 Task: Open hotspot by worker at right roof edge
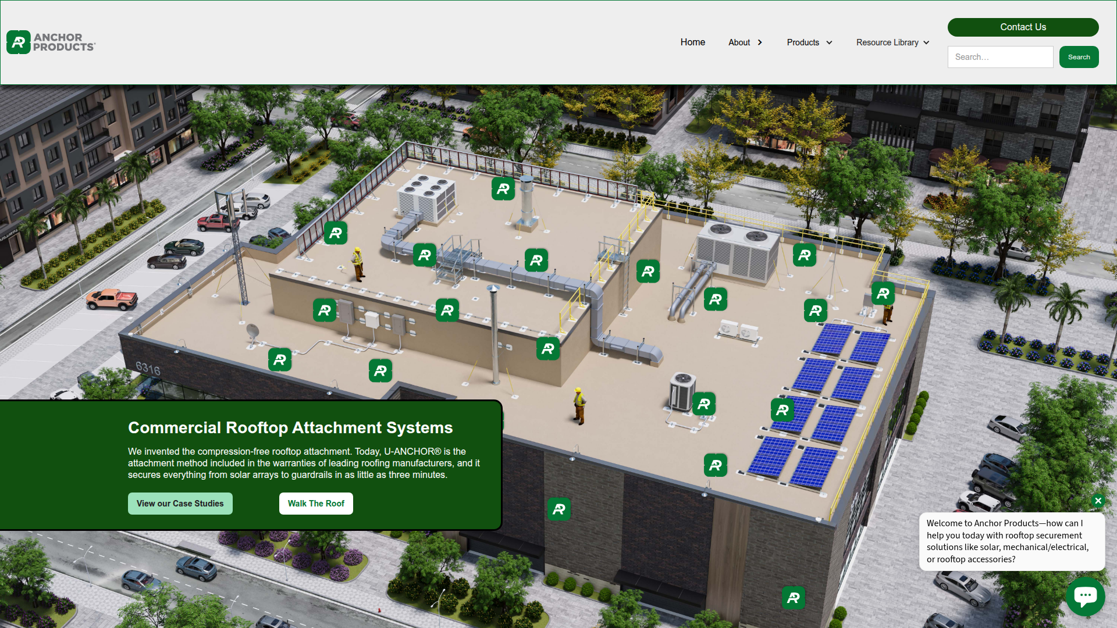[883, 294]
